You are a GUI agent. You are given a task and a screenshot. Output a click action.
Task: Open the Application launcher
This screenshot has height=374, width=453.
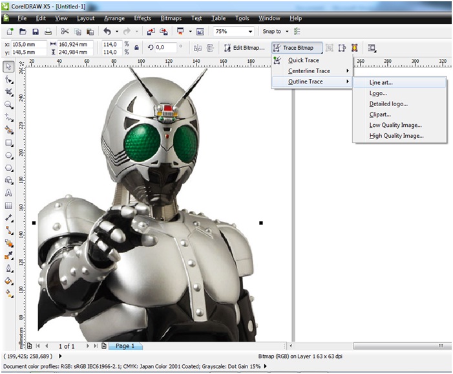pos(180,31)
